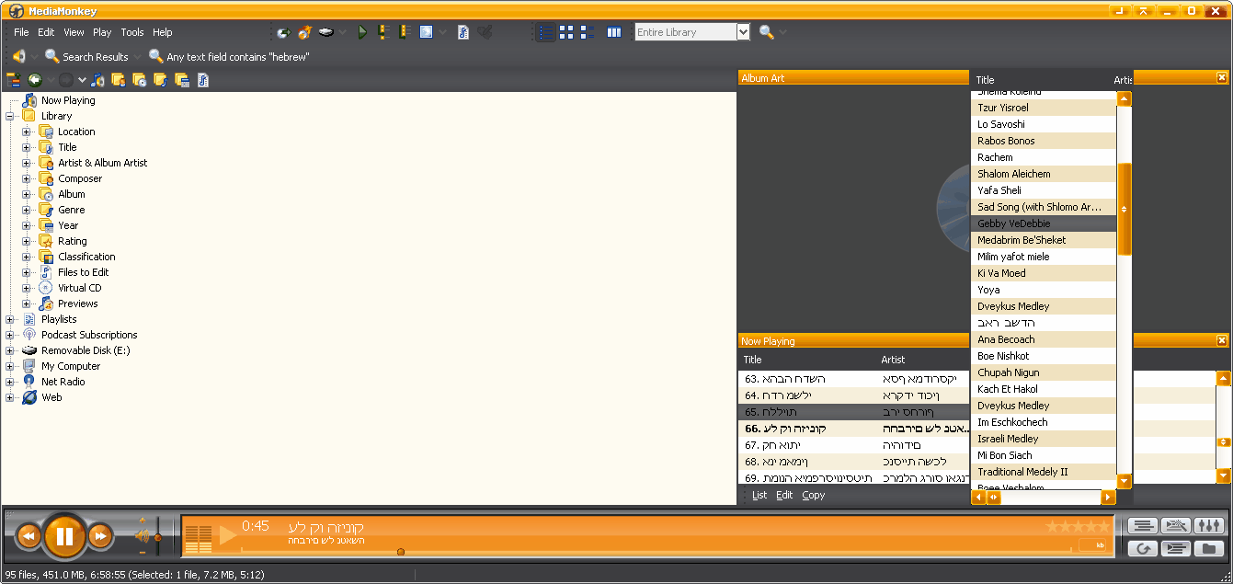The width and height of the screenshot is (1233, 584).
Task: Open the Entire Library dropdown
Action: 743,32
